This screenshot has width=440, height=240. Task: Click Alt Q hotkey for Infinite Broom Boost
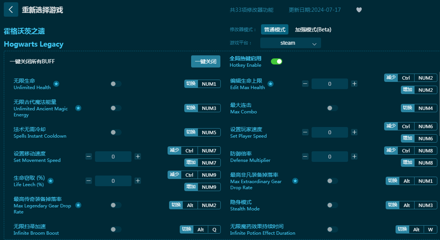pyautogui.click(x=200, y=230)
